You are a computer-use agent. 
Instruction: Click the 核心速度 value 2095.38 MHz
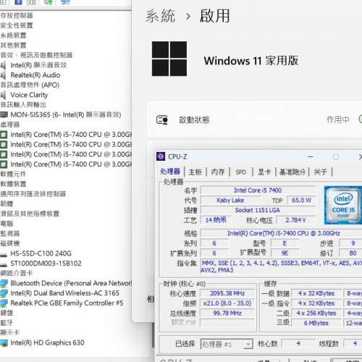pyautogui.click(x=227, y=293)
